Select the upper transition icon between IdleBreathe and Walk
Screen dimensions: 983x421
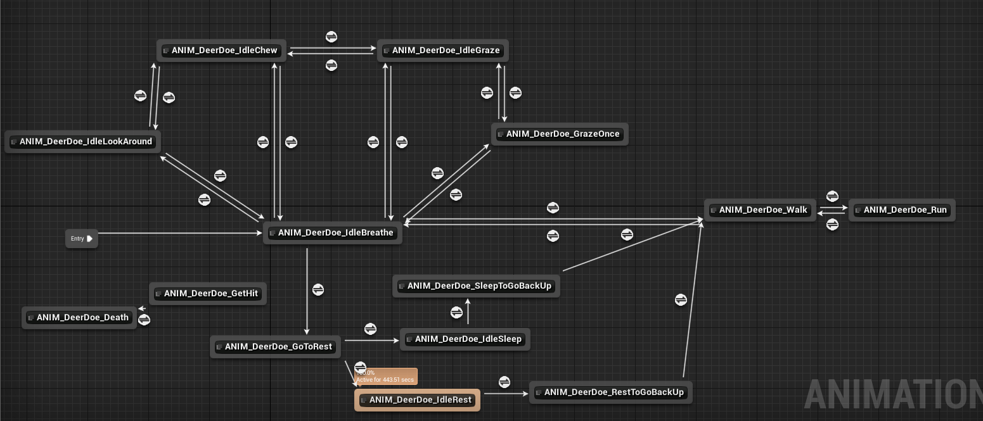pos(553,208)
